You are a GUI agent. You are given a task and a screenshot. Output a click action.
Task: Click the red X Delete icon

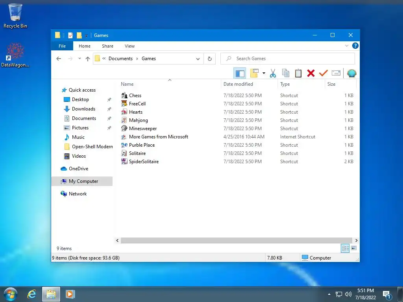311,74
